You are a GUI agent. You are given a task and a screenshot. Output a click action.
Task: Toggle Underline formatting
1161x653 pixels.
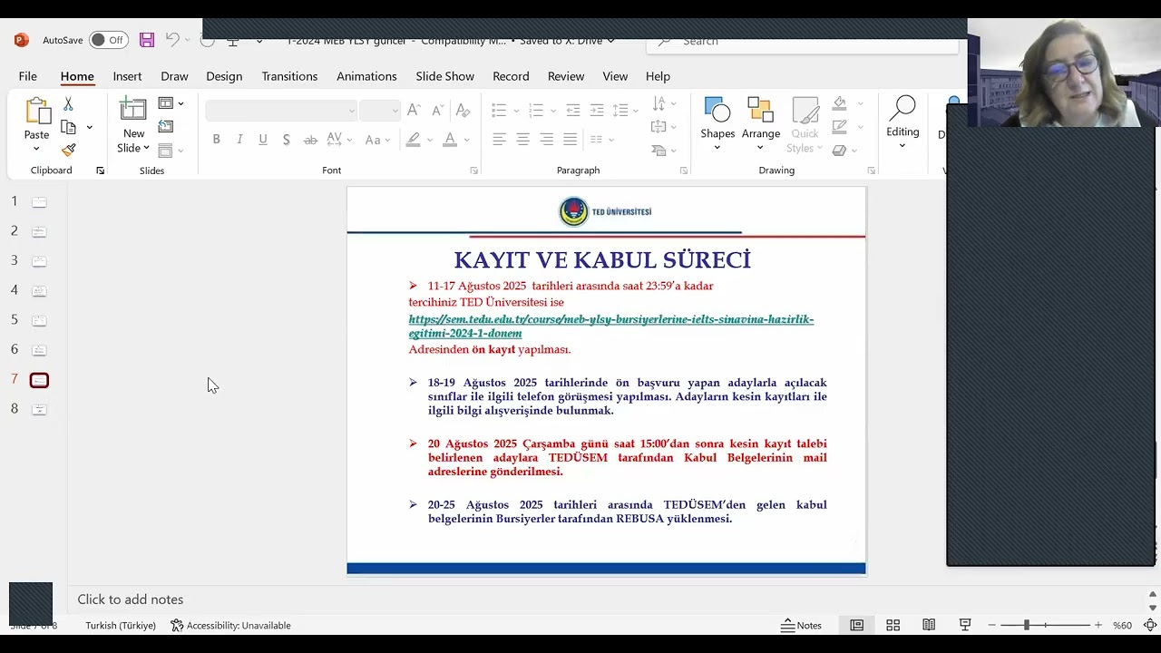click(263, 140)
